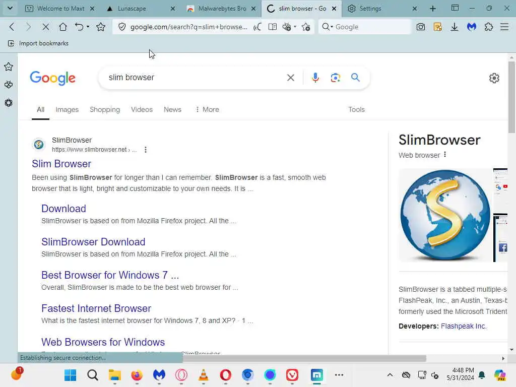The width and height of the screenshot is (516, 387).
Task: Open reader mode book icon
Action: click(x=273, y=27)
